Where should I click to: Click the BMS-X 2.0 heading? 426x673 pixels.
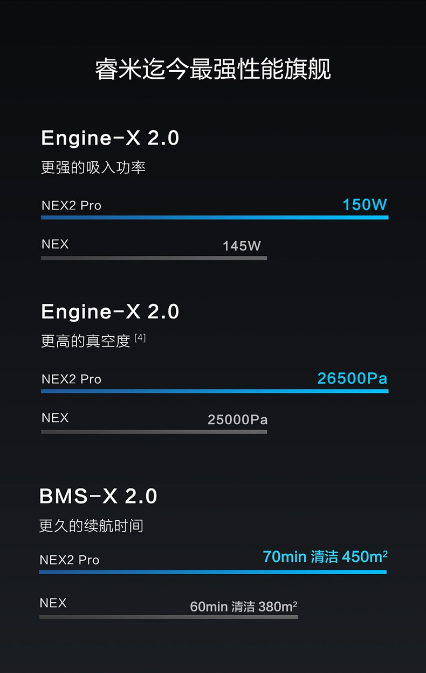tap(98, 496)
